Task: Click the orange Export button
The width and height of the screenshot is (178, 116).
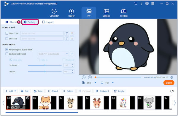Action: point(169,83)
